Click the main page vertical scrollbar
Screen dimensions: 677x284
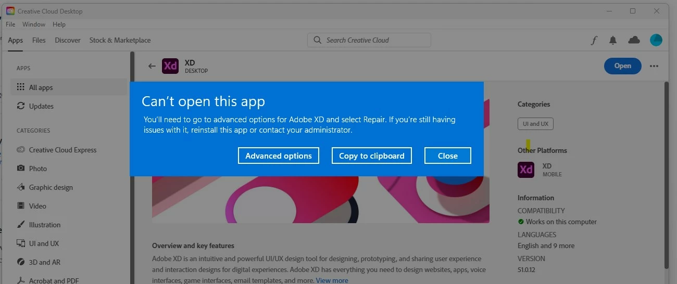coord(666,174)
